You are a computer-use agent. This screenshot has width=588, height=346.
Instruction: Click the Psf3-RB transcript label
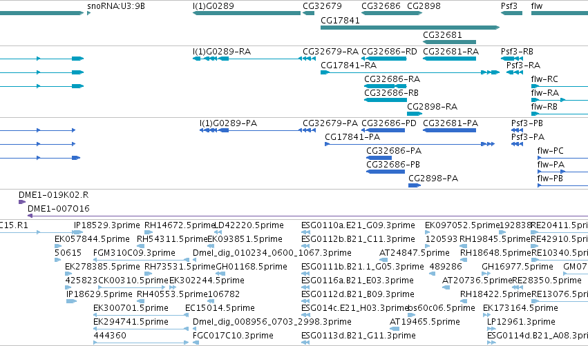(517, 52)
